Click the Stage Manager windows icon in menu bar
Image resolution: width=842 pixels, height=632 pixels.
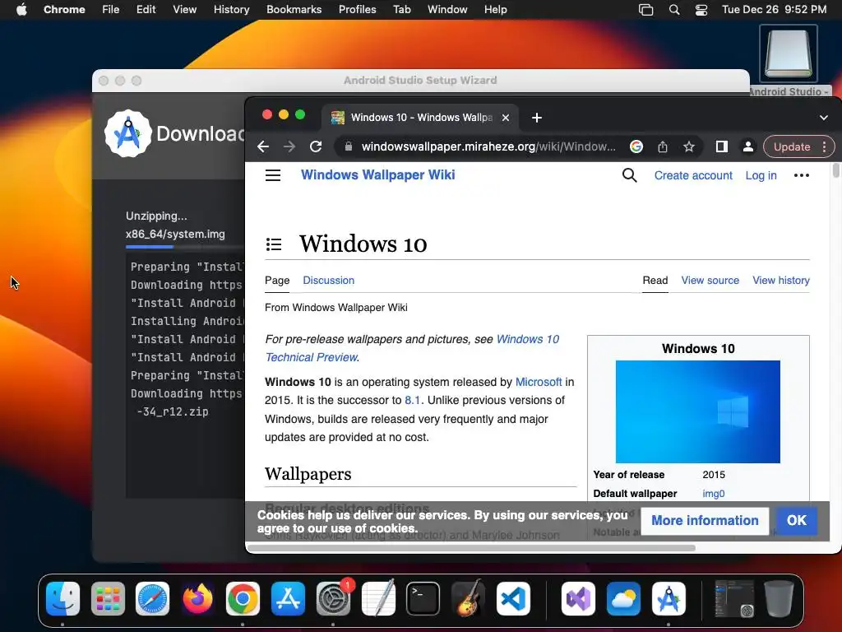point(646,10)
